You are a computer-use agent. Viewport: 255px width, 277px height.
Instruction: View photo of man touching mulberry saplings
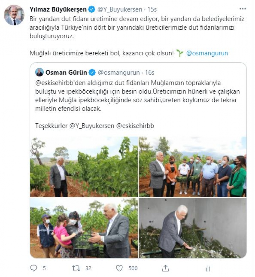[x=84, y=167]
